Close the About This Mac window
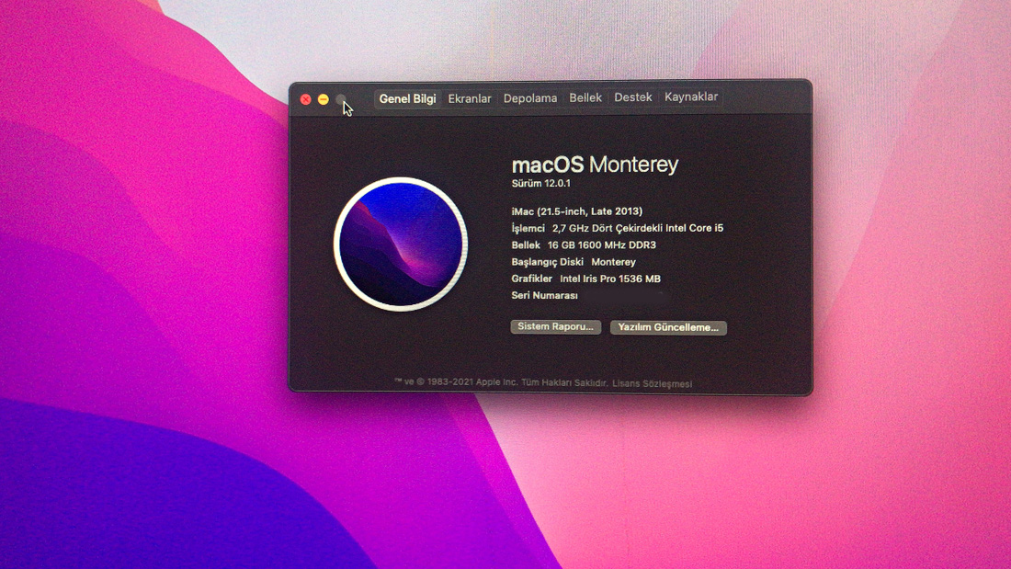Image resolution: width=1011 pixels, height=569 pixels. (x=306, y=99)
